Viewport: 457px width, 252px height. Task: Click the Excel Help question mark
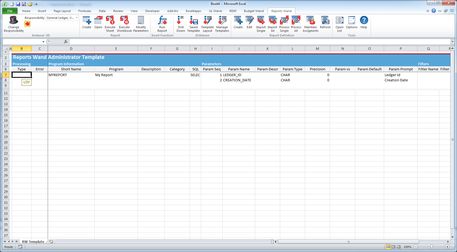coord(433,11)
